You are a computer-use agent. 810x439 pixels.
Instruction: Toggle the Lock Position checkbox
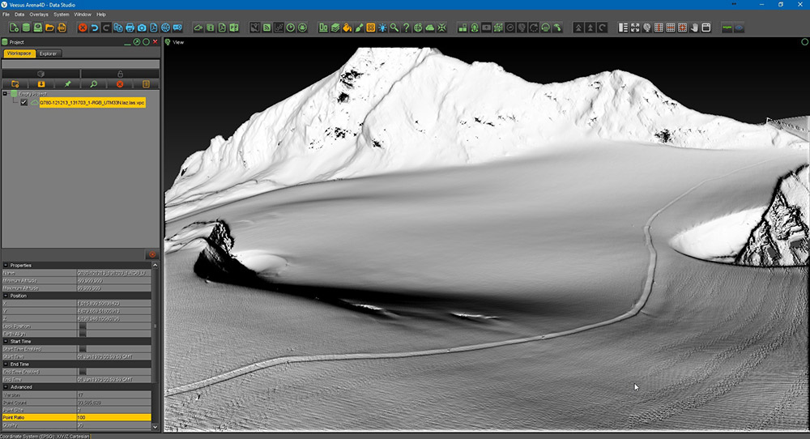click(x=83, y=326)
